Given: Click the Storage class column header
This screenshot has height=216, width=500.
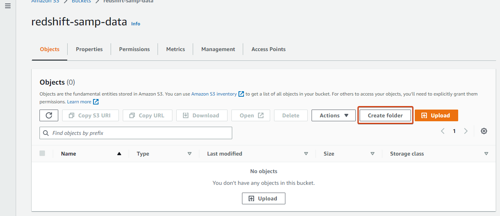Looking at the screenshot, I should tap(407, 154).
